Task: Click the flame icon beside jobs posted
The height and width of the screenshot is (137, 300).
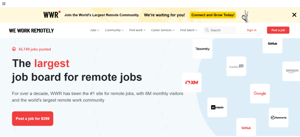Action: (14, 49)
